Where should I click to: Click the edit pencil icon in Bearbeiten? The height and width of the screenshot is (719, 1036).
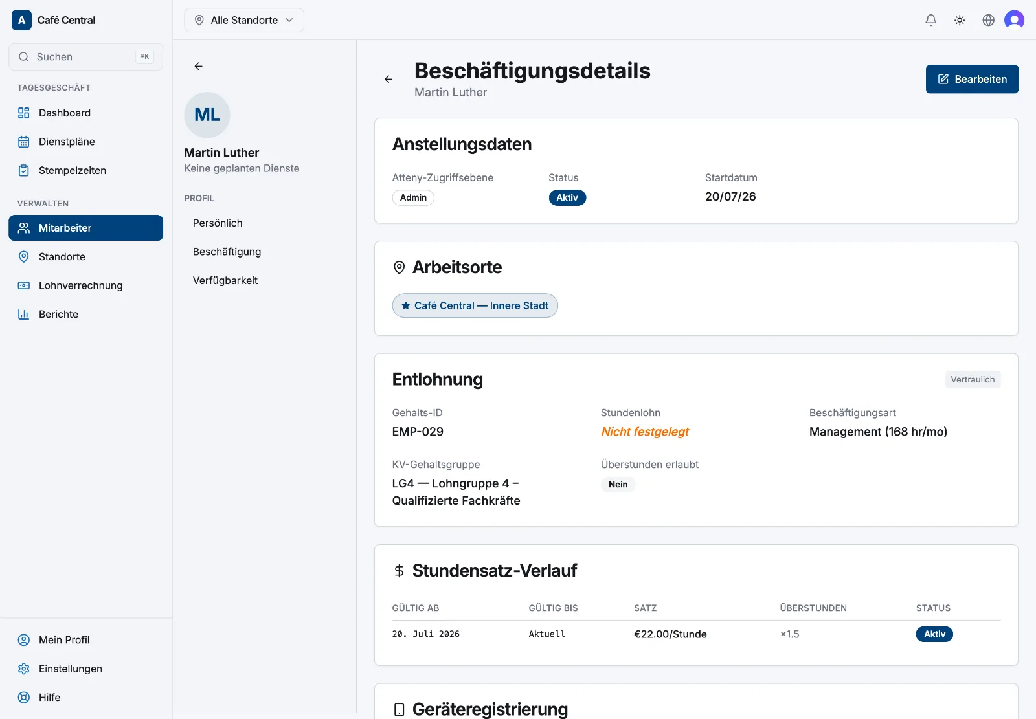pos(943,79)
